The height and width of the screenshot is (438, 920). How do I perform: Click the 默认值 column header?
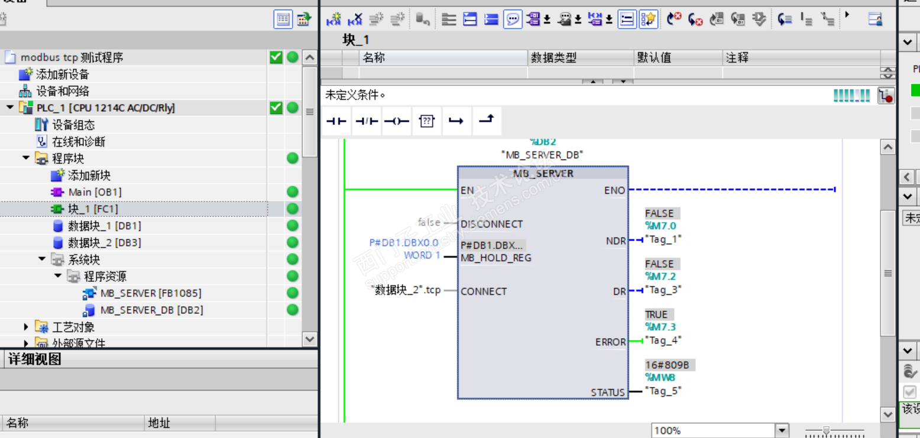click(x=678, y=57)
